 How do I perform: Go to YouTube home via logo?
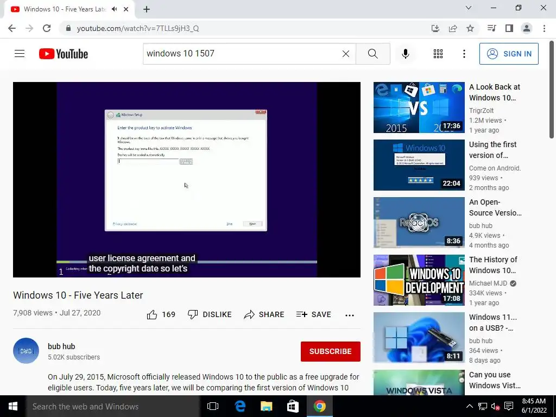[64, 54]
